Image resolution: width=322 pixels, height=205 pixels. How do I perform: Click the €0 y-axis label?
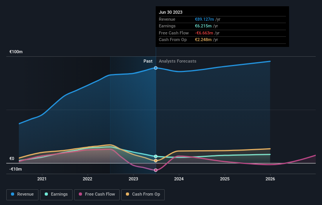coord(12,159)
